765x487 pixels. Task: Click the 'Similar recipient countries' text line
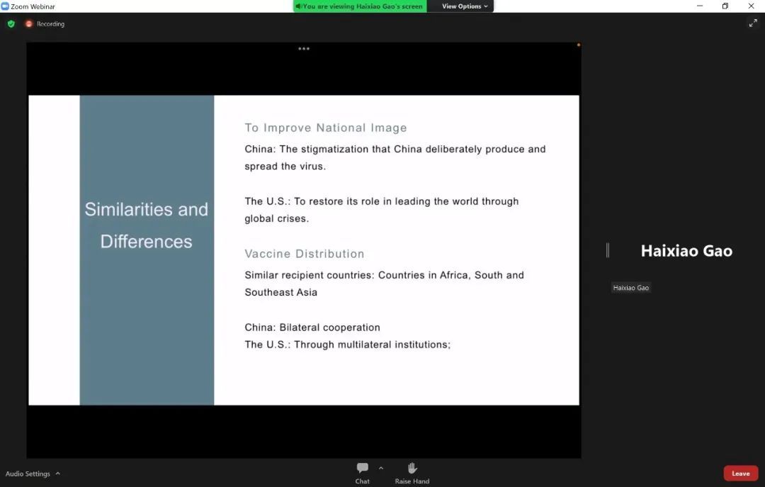[x=384, y=284]
